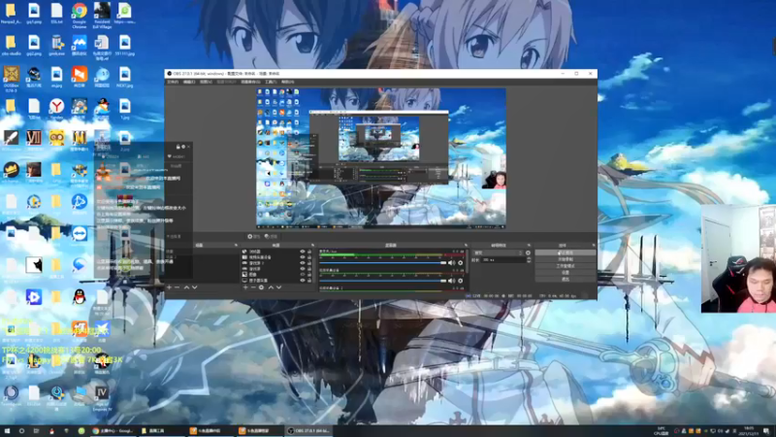Screen dimensions: 776x437
Task: Toggle eye icon of the third source row
Action: (303, 263)
